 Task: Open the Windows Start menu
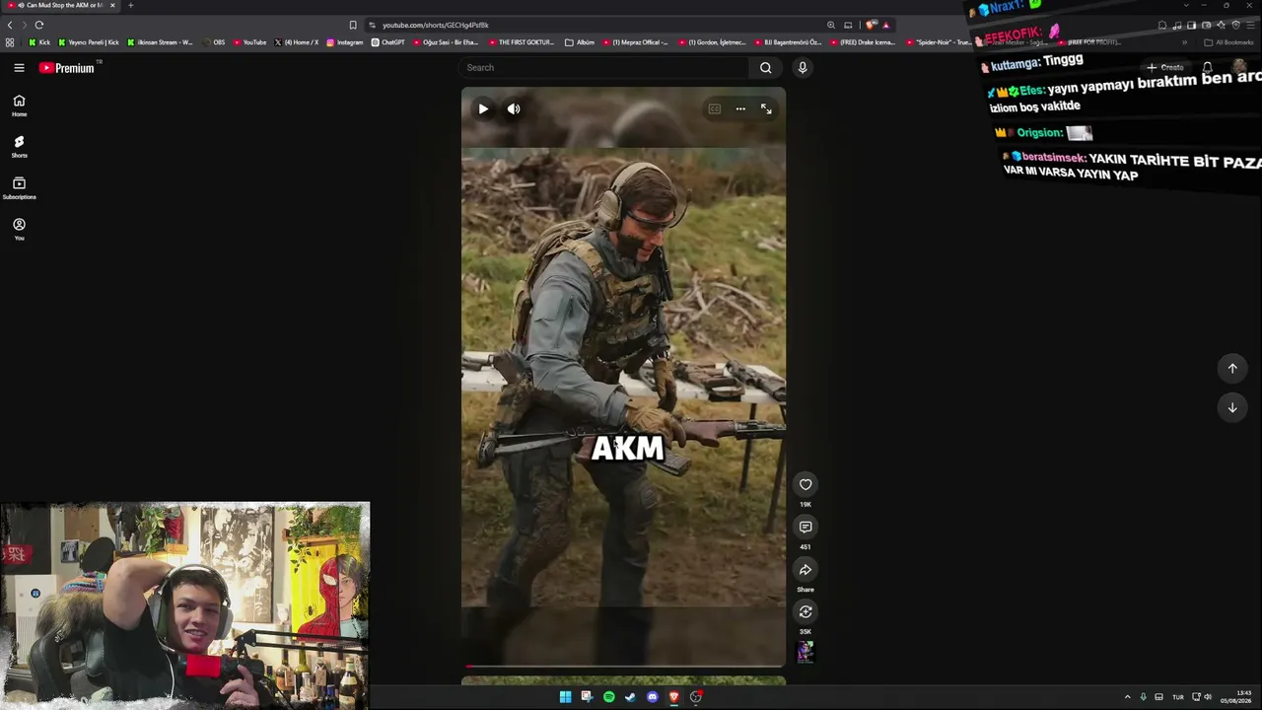click(565, 697)
